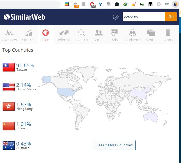Open the Social tab
This screenshot has height=163, width=181.
pyautogui.click(x=98, y=35)
